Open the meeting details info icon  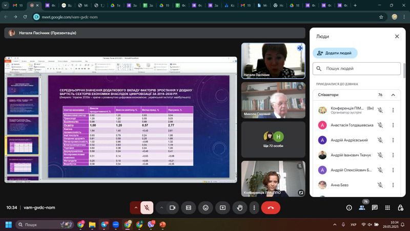pos(349,207)
